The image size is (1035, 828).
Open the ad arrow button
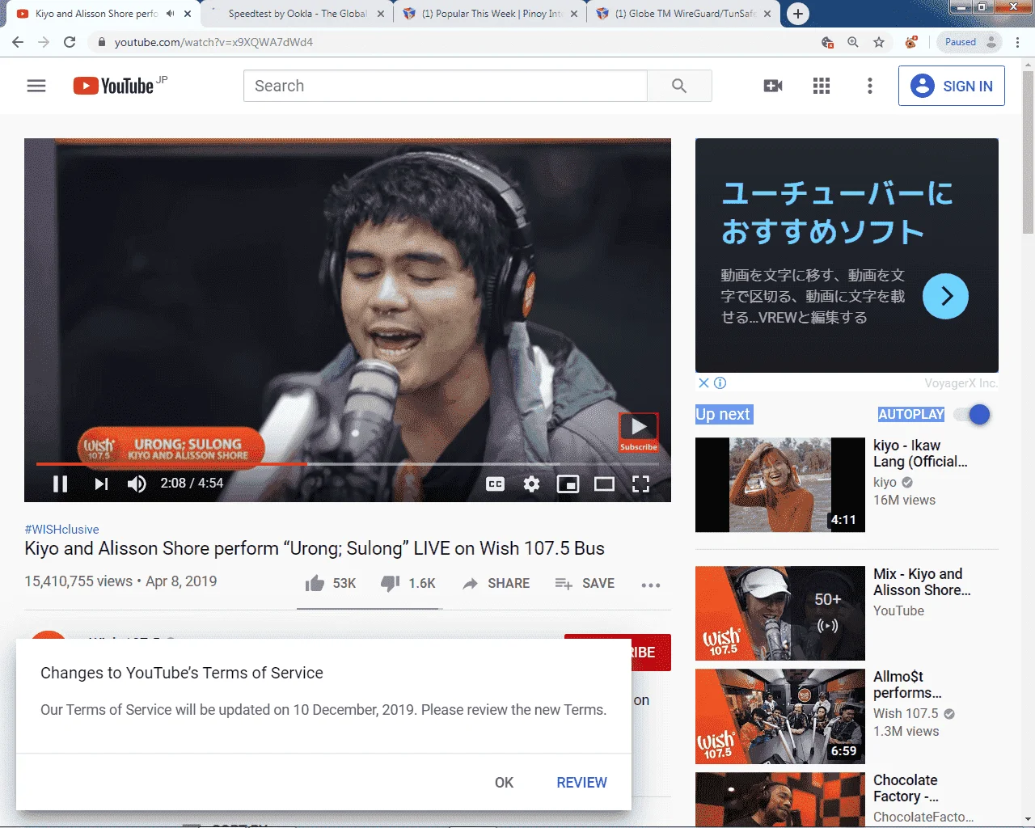point(945,296)
